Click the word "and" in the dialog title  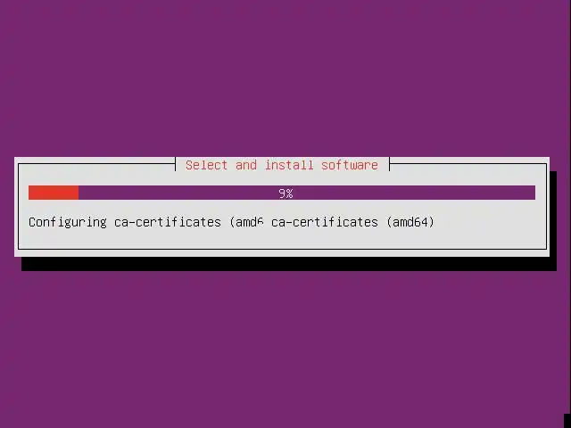click(246, 165)
